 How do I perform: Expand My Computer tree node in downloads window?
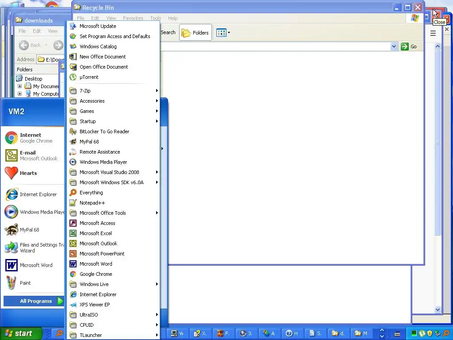tap(19, 94)
